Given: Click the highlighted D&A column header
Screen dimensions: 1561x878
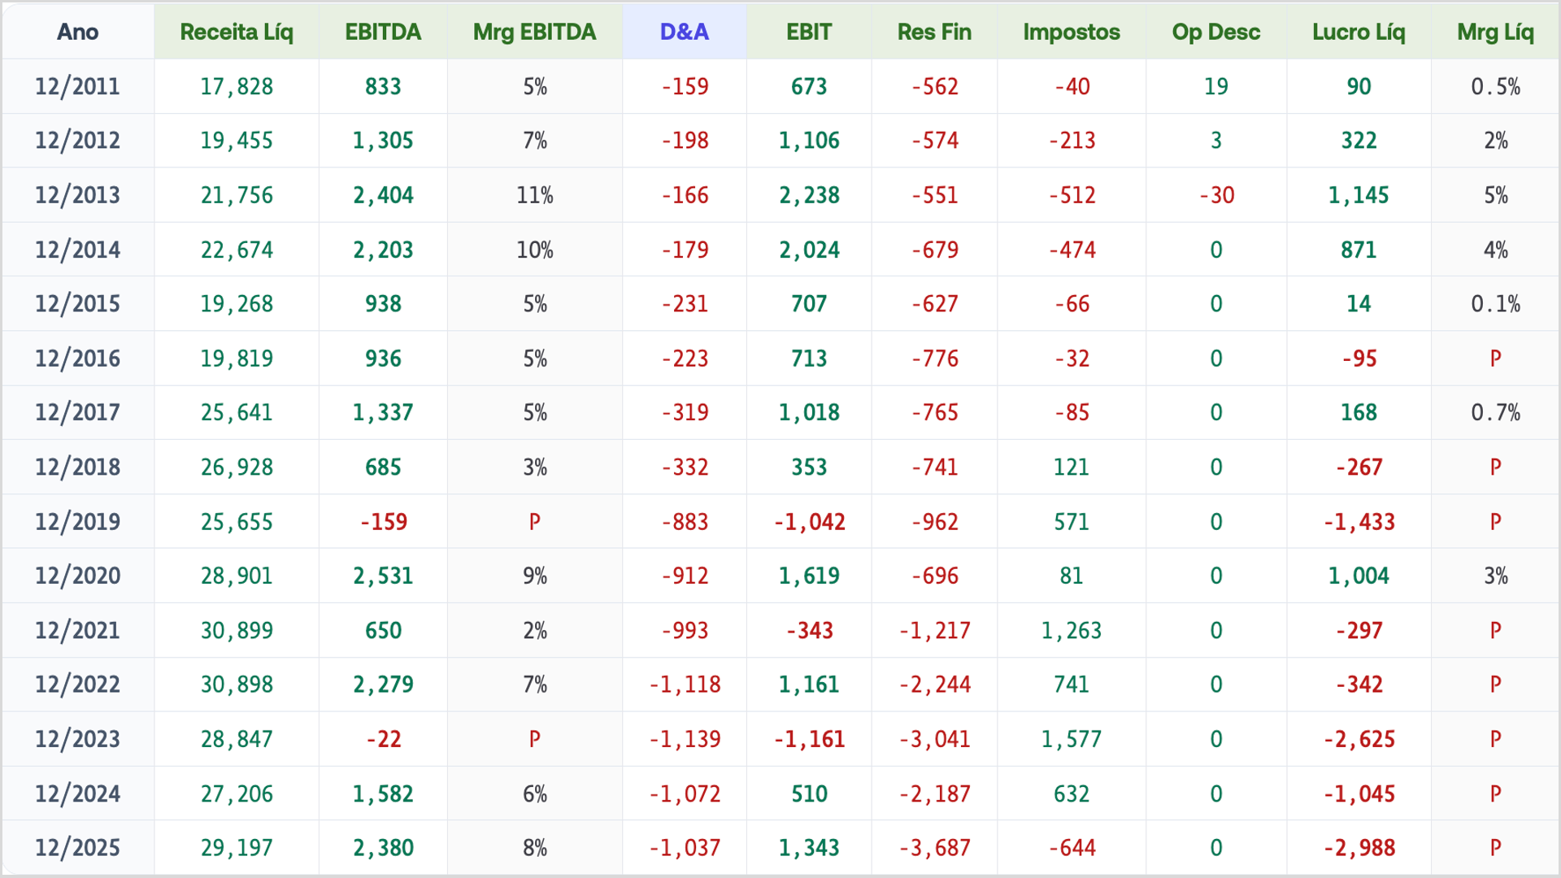Looking at the screenshot, I should pyautogui.click(x=684, y=32).
